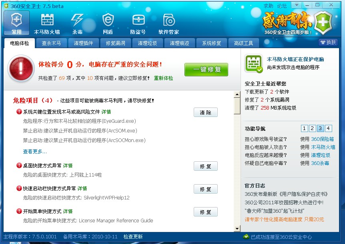Click the text 危险程序:行为和木马比较相似的程序(EyeGuard.exe)
345x244 pixels.
click(x=79, y=121)
